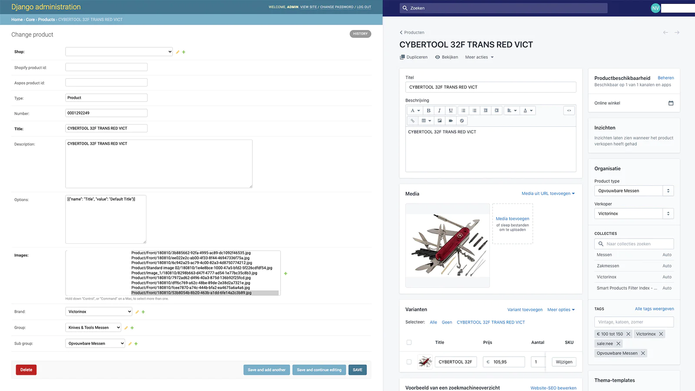This screenshot has height=391, width=695.
Task: Open the Verkoper select Victorinox
Action: point(634,213)
